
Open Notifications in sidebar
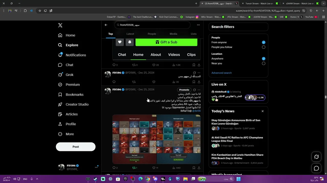(72, 55)
